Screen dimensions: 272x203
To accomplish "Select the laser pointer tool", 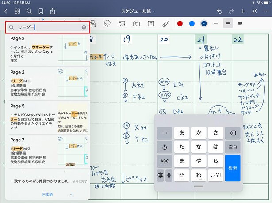I will click(166, 23).
